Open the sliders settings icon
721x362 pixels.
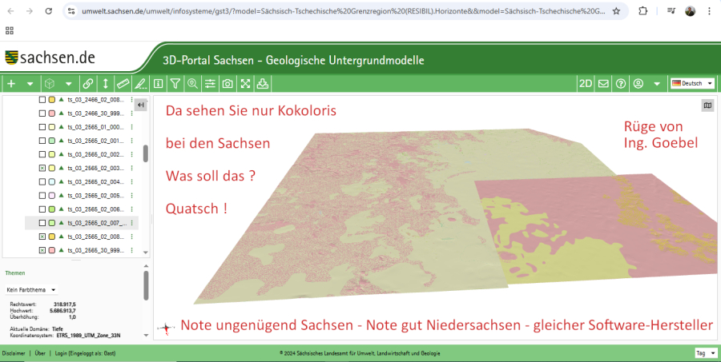[210, 83]
